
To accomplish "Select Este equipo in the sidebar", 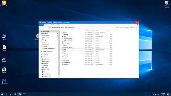I will tap(45, 57).
